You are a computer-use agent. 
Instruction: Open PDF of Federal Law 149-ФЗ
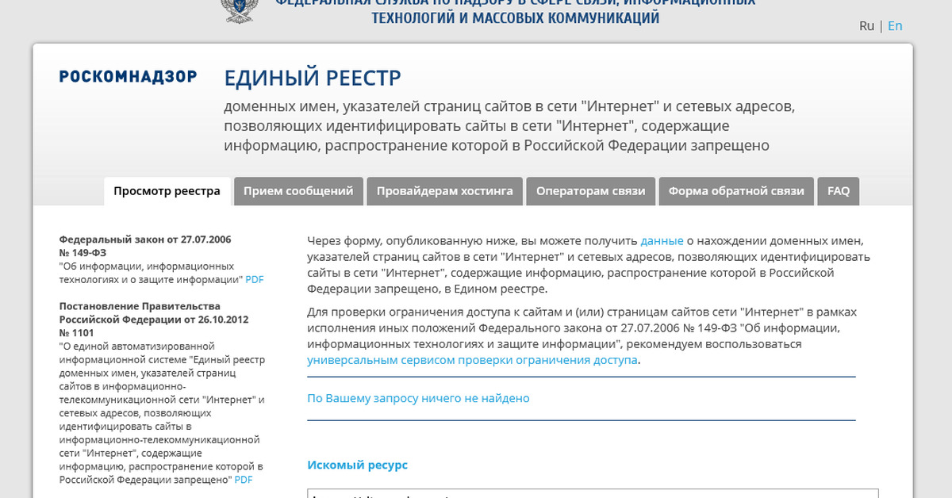click(x=255, y=279)
